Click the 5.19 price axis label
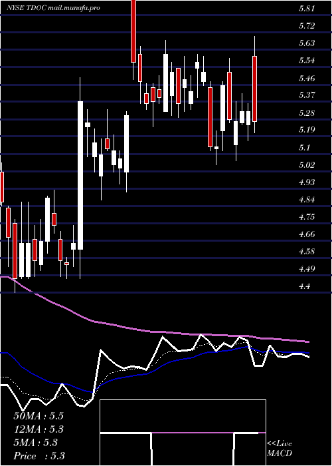 [x=307, y=130]
